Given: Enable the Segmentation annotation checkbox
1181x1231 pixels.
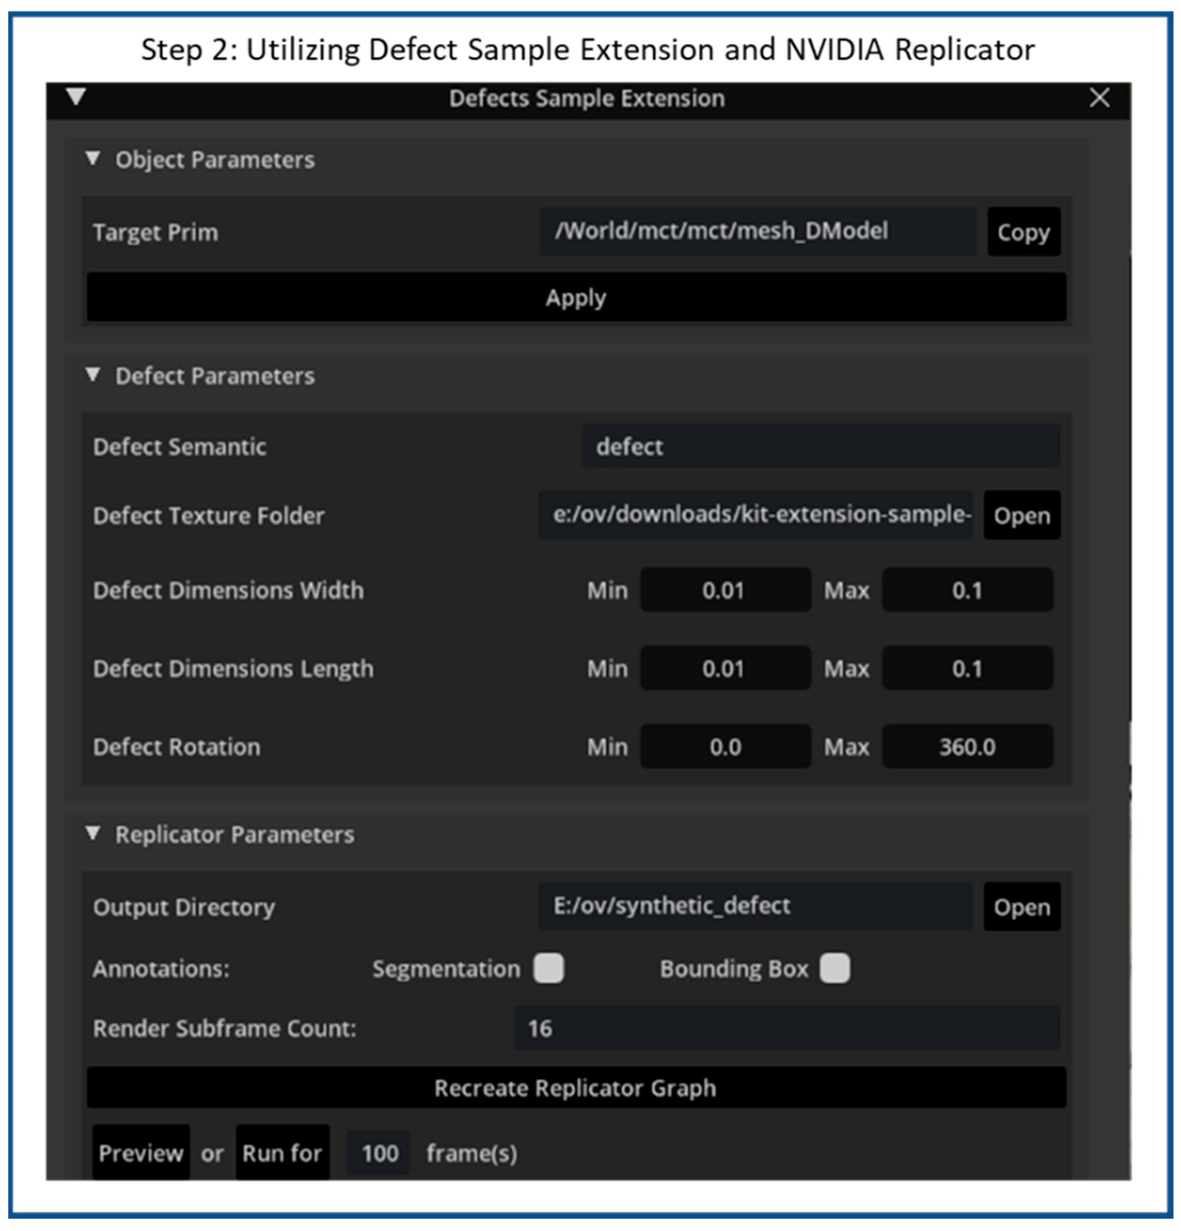Looking at the screenshot, I should [549, 968].
